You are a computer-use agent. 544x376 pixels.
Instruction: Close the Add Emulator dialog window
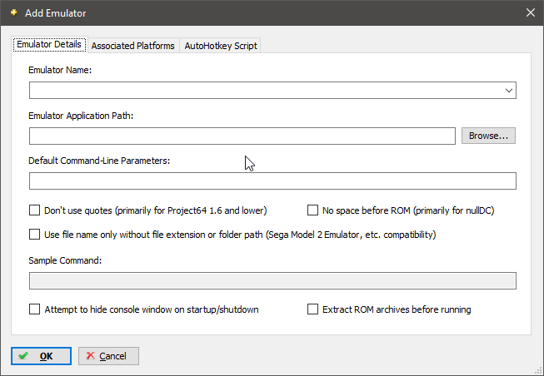point(530,12)
